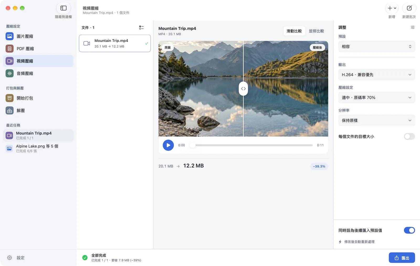
Task: Open PDF 壓縮 section
Action: (38, 49)
